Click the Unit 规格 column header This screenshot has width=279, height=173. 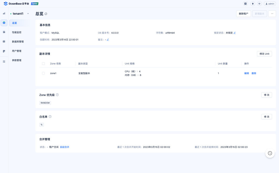tap(129, 64)
